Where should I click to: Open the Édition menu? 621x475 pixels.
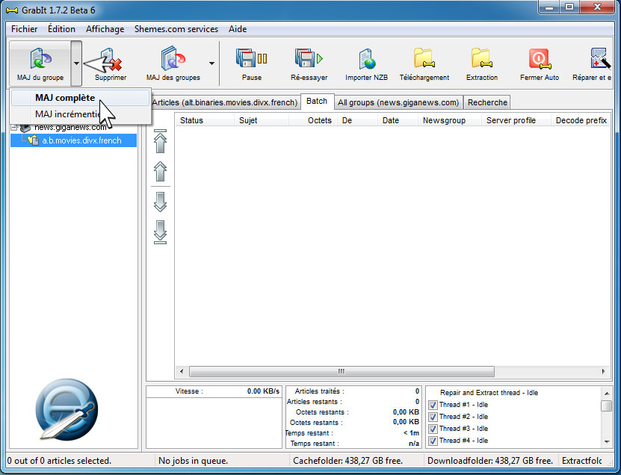61,29
